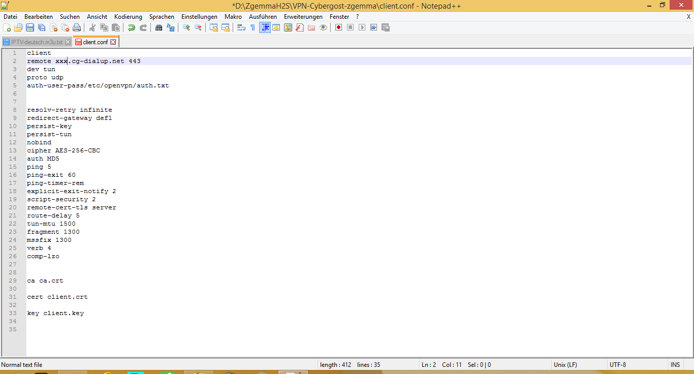
Task: Click the Unix (LF) status bar field
Action: coord(565,364)
